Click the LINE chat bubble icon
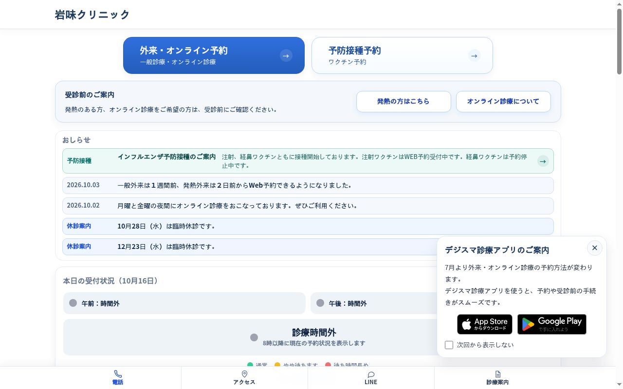Screen dimensions: 623x389 click(371, 374)
